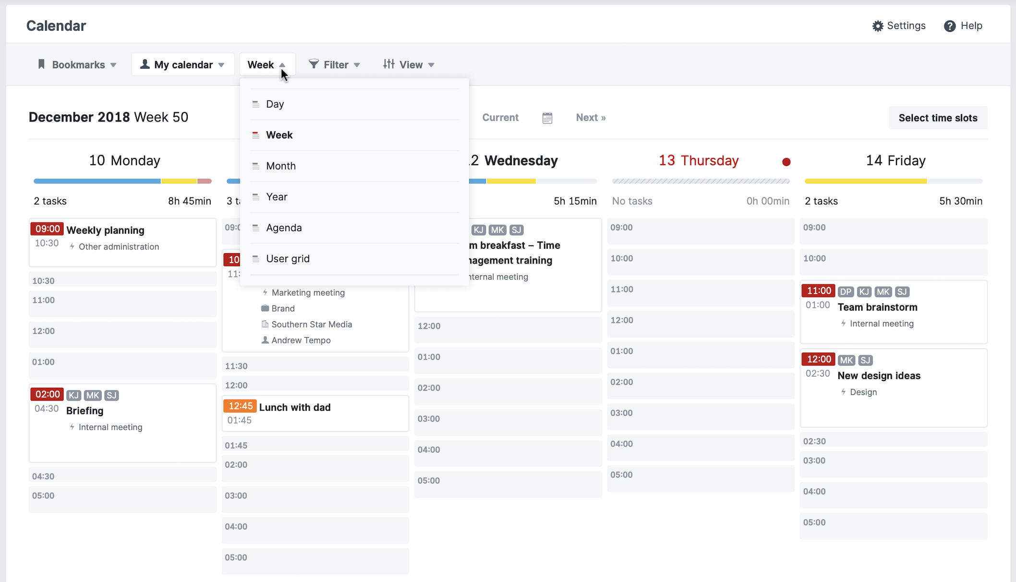Click Other administration under Weekly planning

click(119, 246)
